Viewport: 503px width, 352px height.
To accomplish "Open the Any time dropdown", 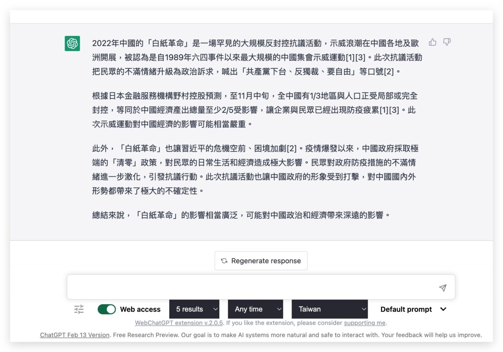I will click(255, 309).
